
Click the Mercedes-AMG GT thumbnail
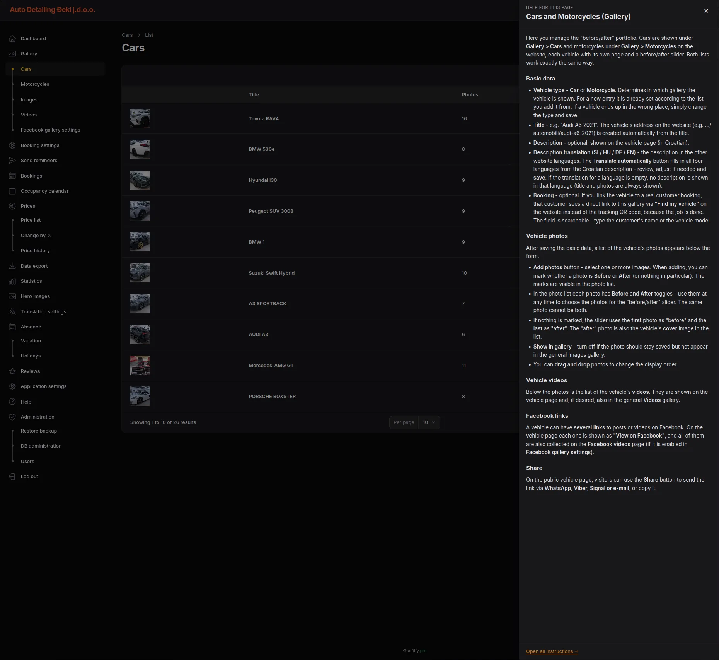click(140, 366)
